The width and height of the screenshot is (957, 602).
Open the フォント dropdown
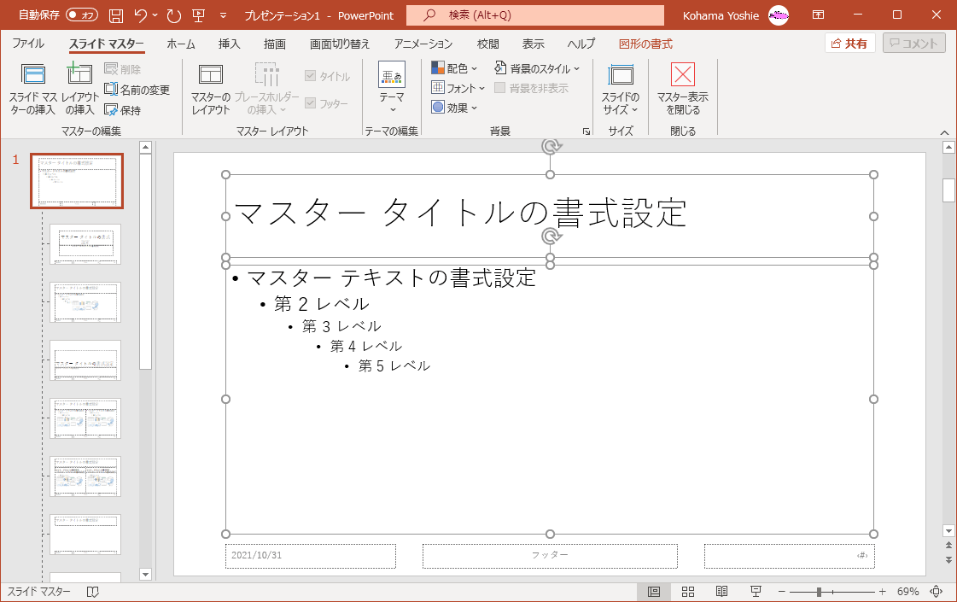click(x=458, y=88)
